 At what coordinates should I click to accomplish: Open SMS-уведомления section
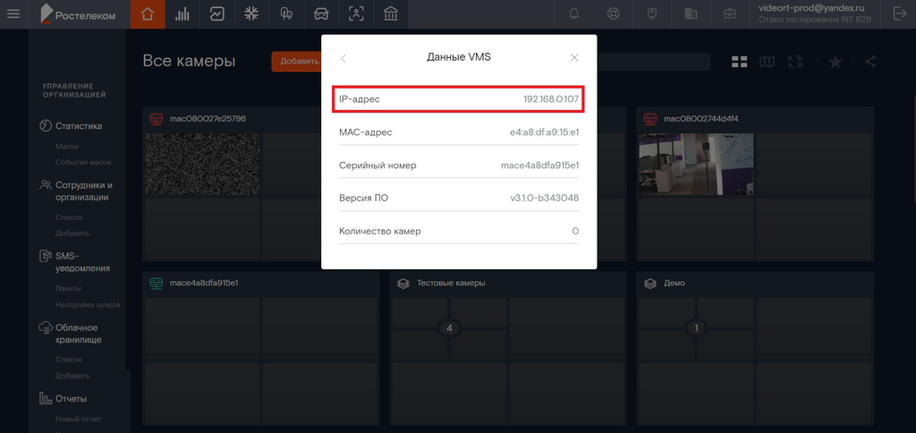coord(82,262)
